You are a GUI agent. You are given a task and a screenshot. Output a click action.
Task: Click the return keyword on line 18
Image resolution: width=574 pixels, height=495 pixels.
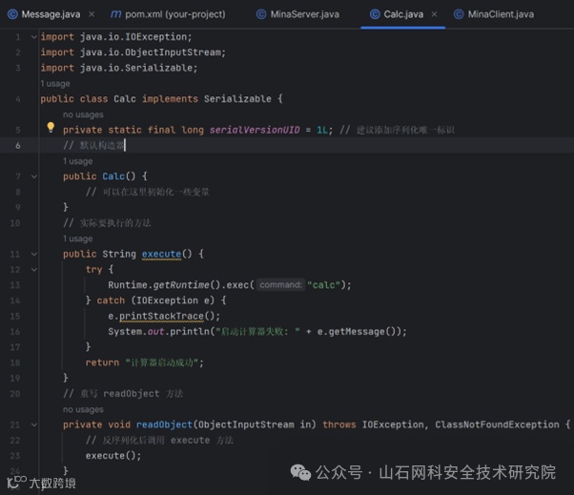pyautogui.click(x=102, y=362)
